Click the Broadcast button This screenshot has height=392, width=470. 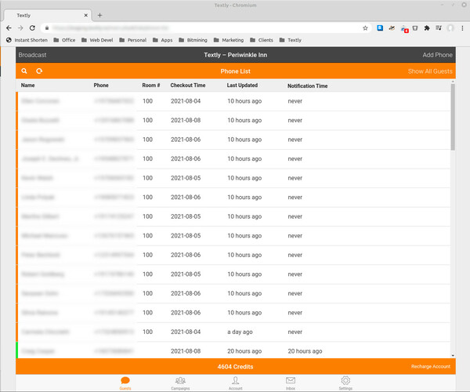point(32,55)
